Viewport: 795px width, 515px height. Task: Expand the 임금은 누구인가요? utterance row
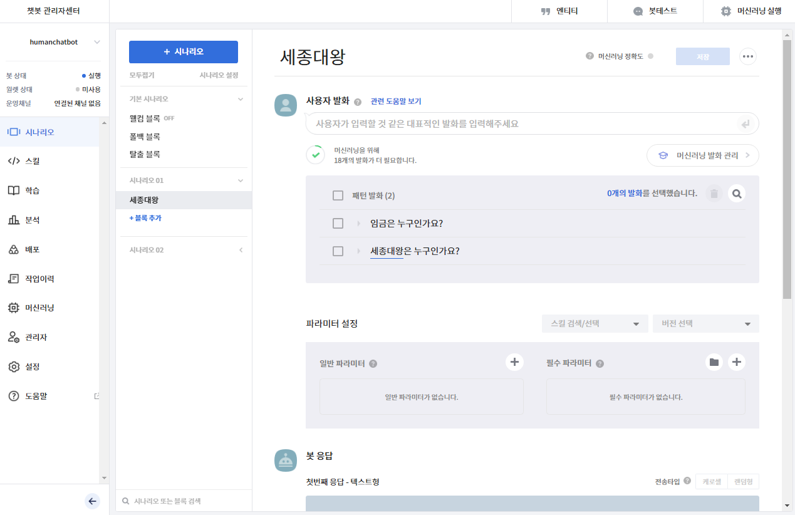(x=359, y=224)
